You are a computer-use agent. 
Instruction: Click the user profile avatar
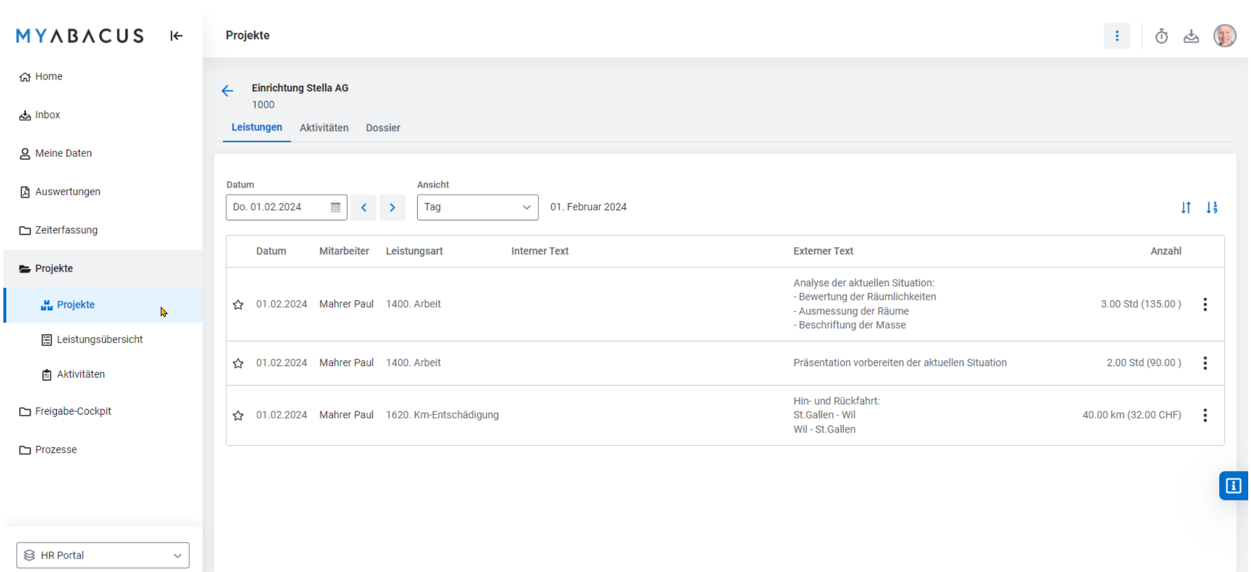point(1224,36)
